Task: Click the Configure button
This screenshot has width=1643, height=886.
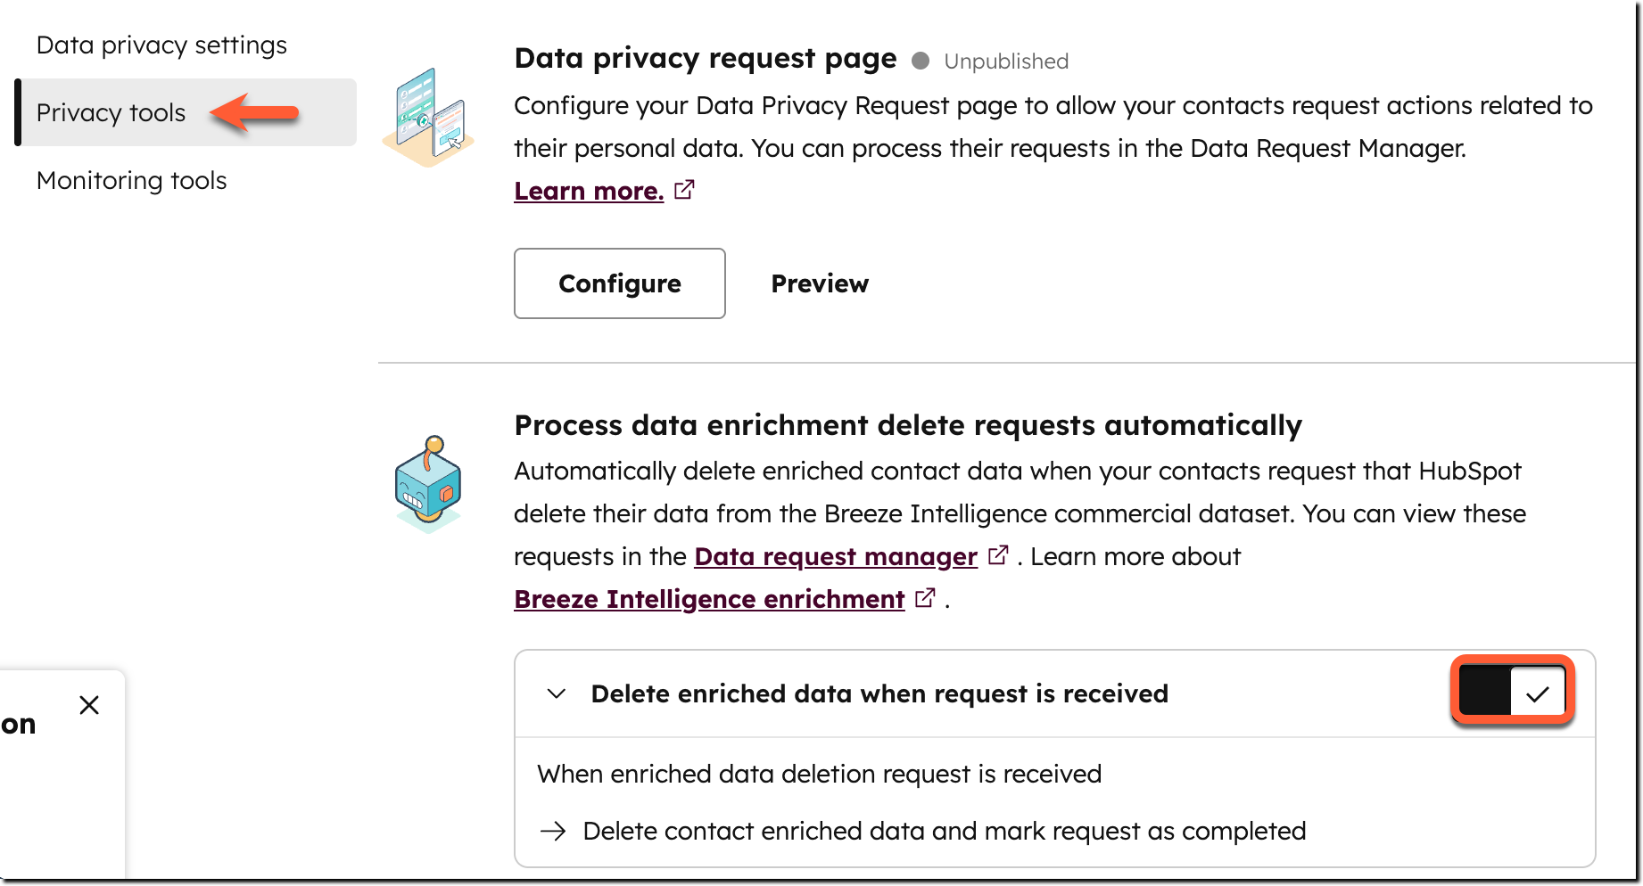Action: (x=619, y=283)
